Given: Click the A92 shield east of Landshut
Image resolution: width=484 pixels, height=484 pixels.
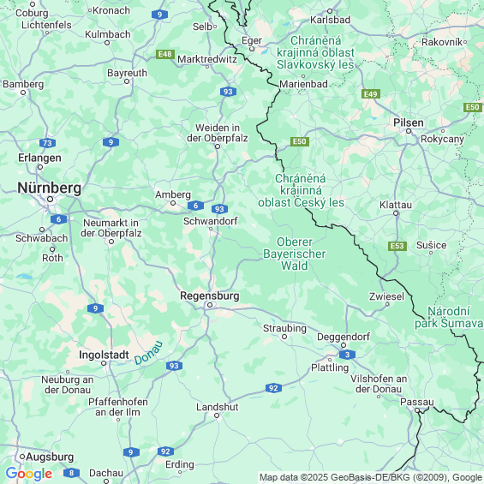Looking at the screenshot, I should pos(273,388).
